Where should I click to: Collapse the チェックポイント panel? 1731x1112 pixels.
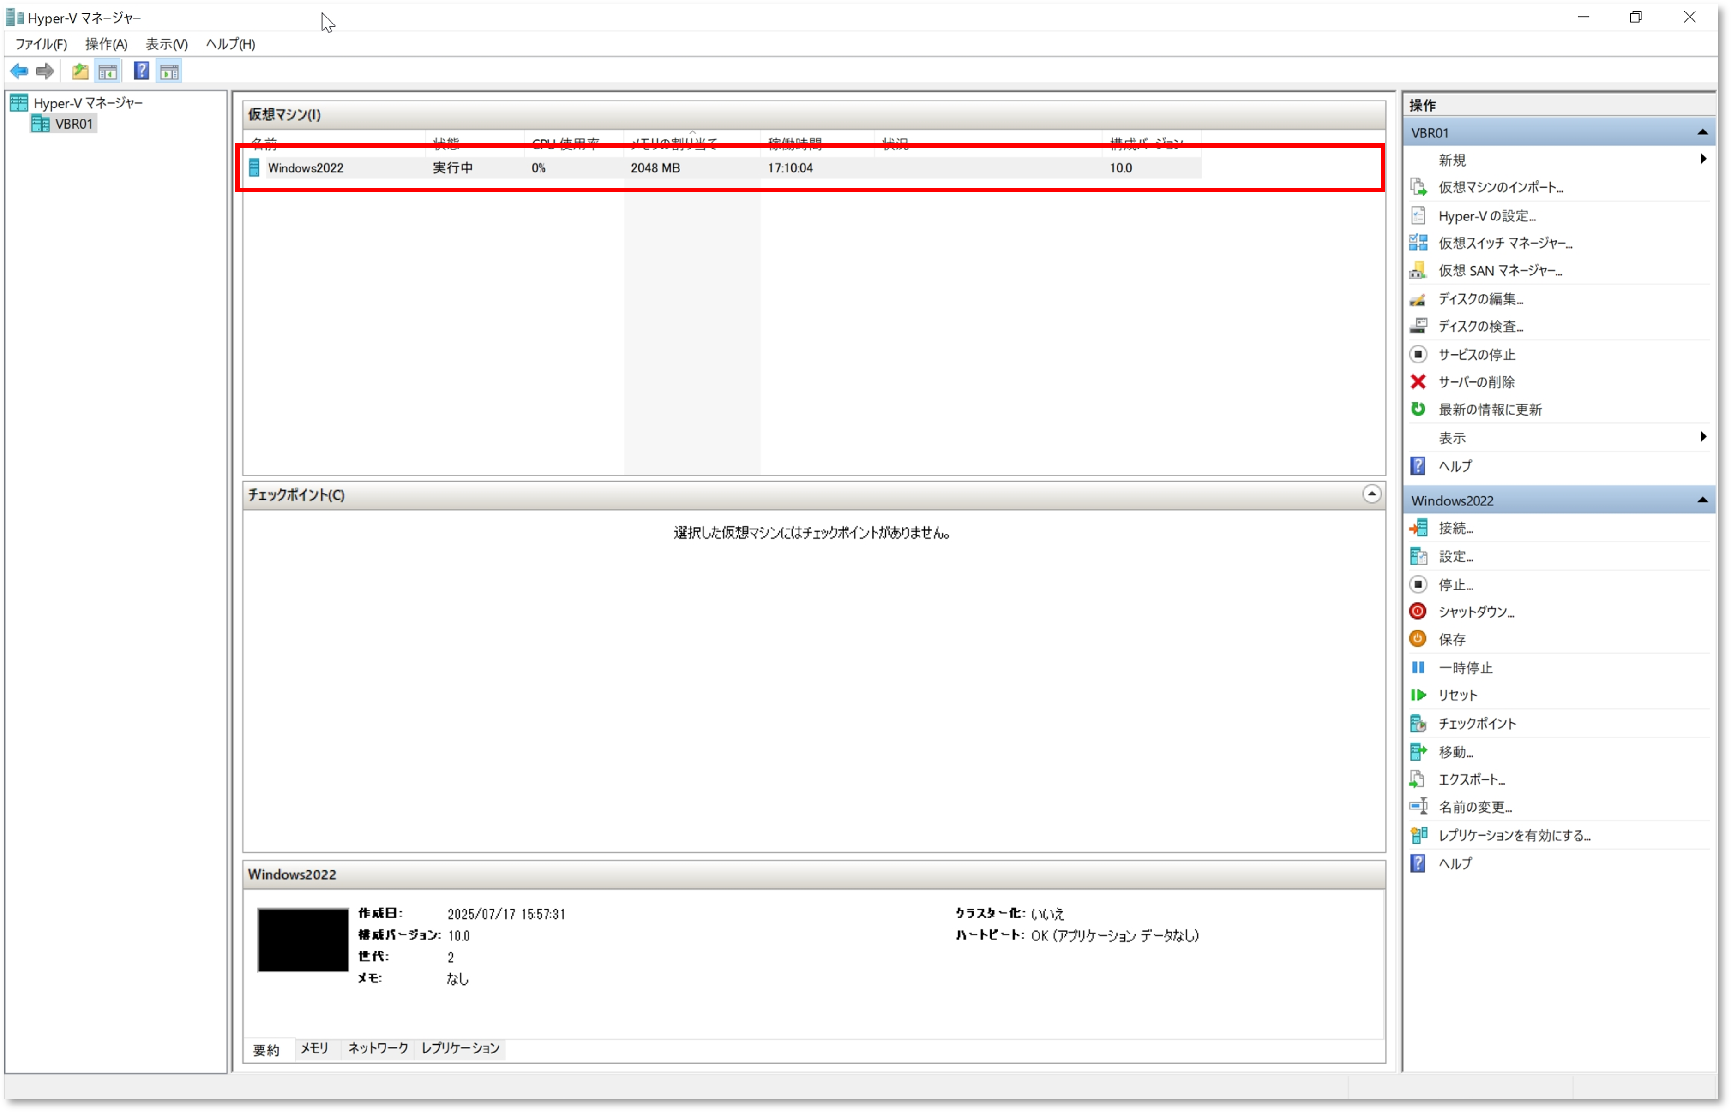coord(1372,494)
